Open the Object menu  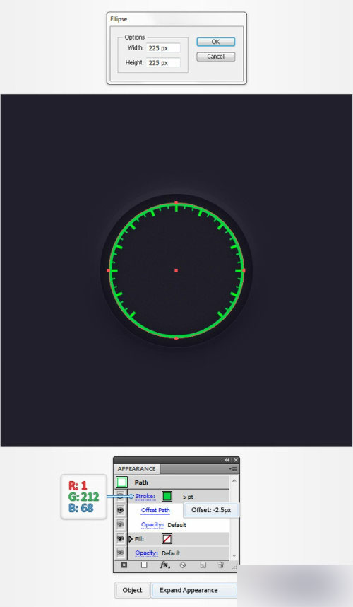tap(133, 590)
